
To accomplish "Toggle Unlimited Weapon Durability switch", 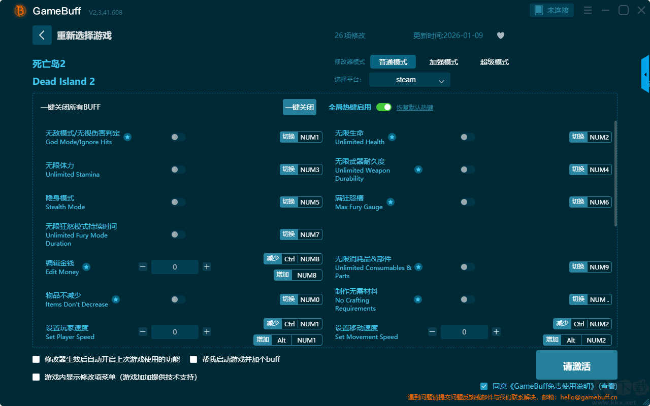I will click(x=468, y=170).
